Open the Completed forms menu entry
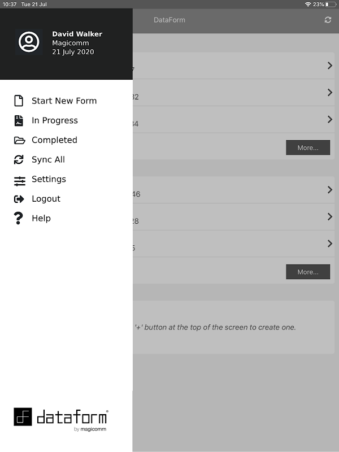 tap(54, 140)
